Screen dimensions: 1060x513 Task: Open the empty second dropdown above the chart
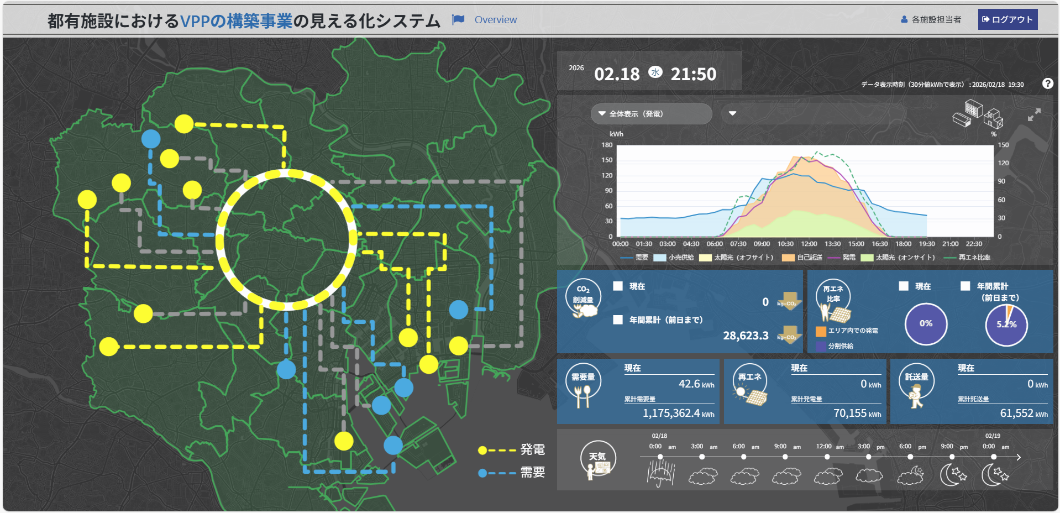coord(733,114)
